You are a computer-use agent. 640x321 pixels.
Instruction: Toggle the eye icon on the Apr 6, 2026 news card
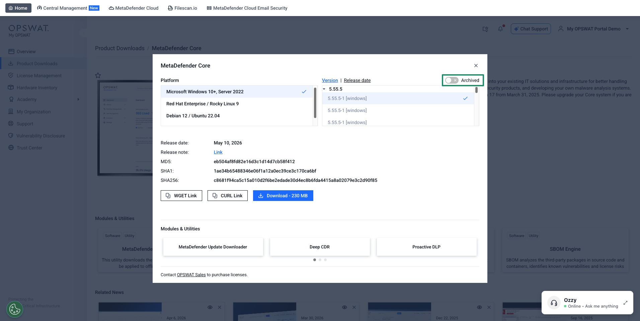(x=210, y=307)
